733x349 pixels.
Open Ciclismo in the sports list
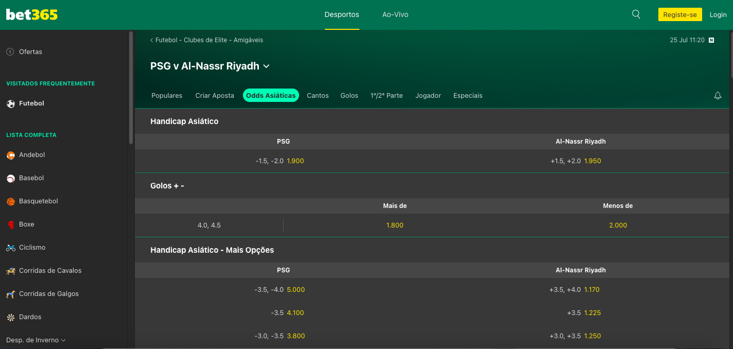point(32,248)
